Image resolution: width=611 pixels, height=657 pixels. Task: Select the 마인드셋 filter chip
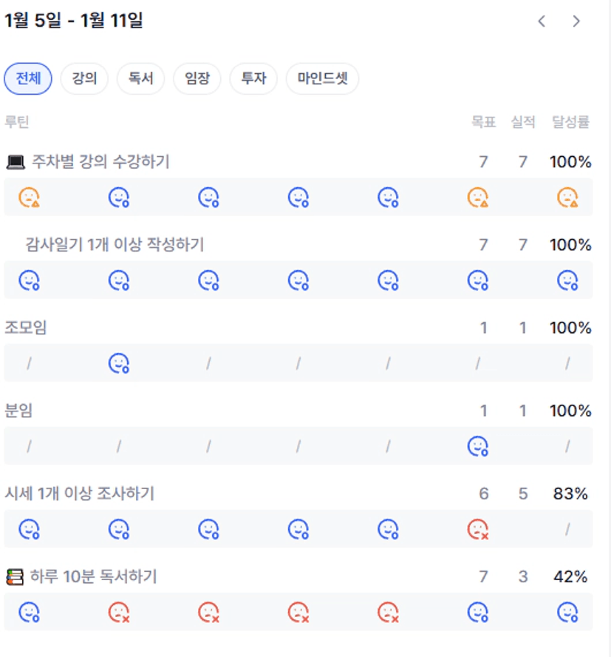(x=322, y=78)
